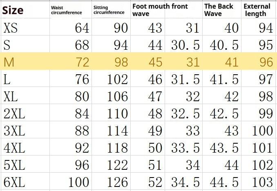Viewport: 277px width, 191px height.
Task: Click the Sitting circumference header
Action: (109, 10)
